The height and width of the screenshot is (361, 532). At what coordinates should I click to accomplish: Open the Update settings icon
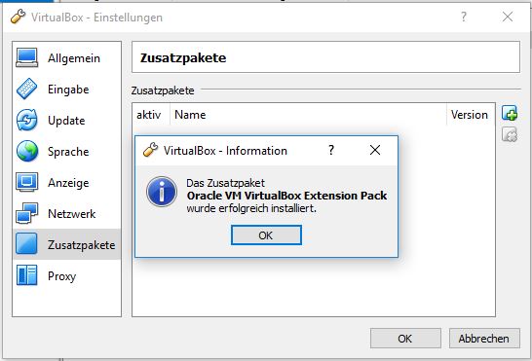tap(27, 120)
